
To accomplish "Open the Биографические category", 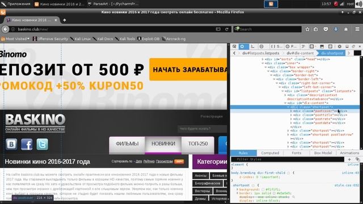I will click(208, 184).
